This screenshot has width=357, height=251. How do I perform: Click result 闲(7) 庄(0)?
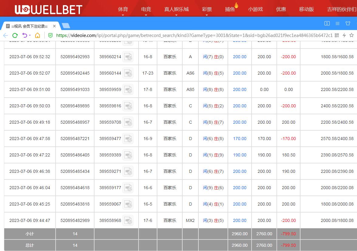[x=213, y=57]
